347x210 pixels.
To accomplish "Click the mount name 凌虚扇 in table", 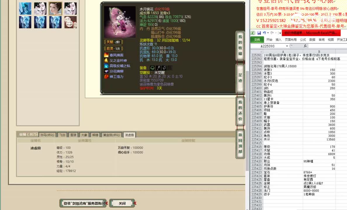I will pos(35,148).
